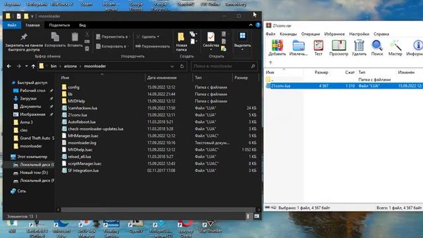
Task: Open Файл tab in Explorer
Action: pos(12,25)
